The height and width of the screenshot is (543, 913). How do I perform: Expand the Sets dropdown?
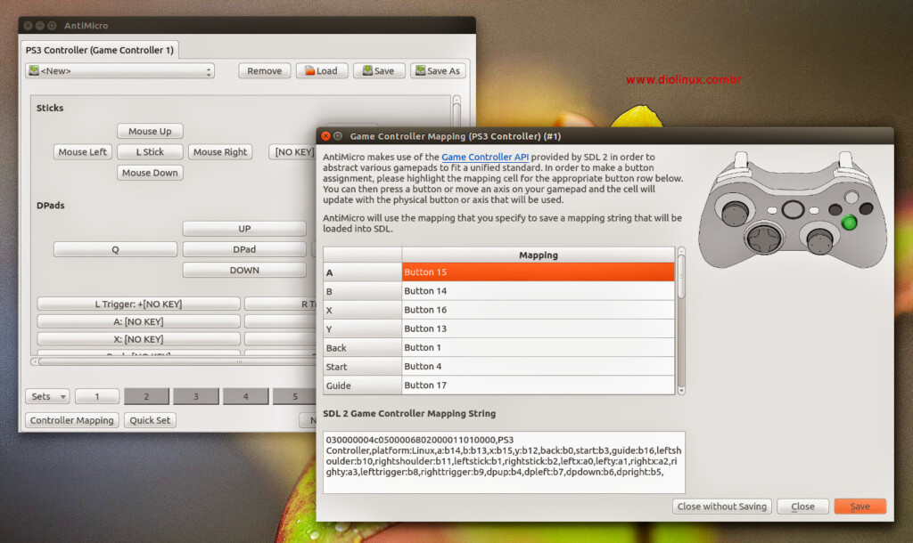click(x=48, y=396)
